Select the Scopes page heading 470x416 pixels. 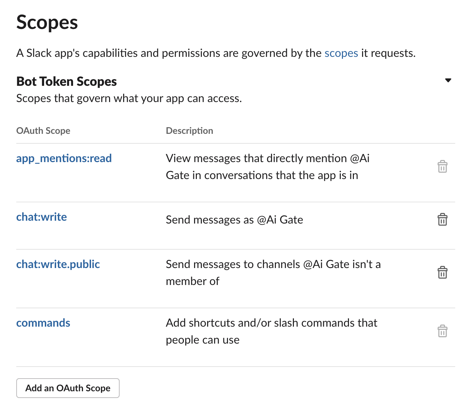[47, 23]
